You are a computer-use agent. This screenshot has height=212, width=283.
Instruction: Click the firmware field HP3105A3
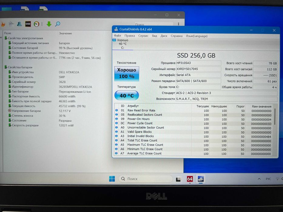(198, 63)
